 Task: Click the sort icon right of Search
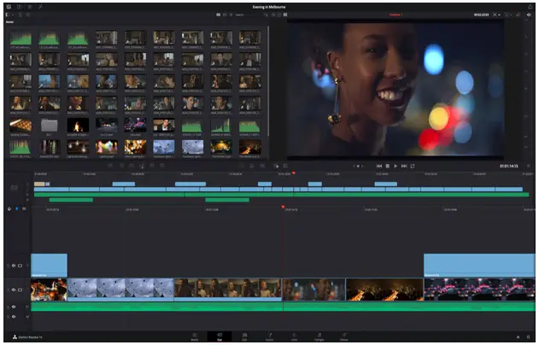point(266,15)
